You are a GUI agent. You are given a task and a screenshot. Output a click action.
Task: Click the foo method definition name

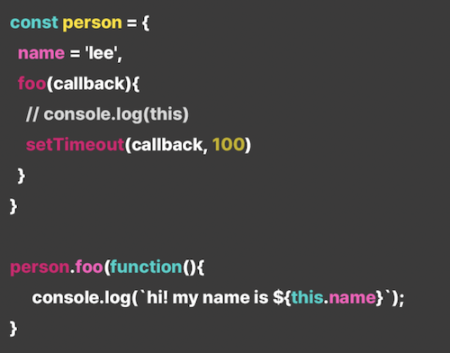31,84
